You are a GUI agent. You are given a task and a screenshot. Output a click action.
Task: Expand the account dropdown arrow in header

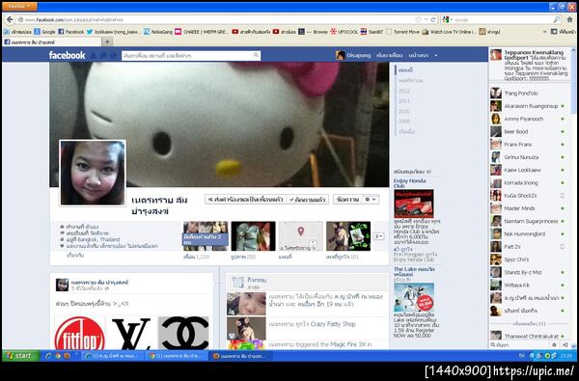pos(436,55)
